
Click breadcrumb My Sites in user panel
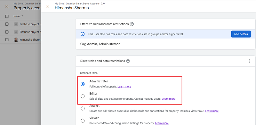click(59, 4)
